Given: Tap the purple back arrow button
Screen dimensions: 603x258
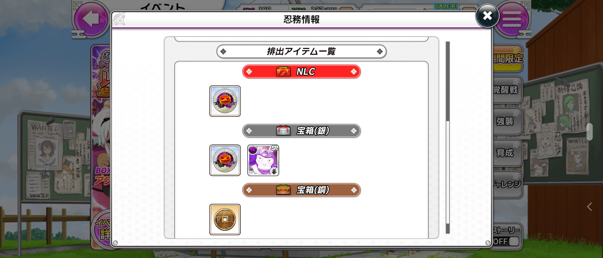Looking at the screenshot, I should (91, 19).
